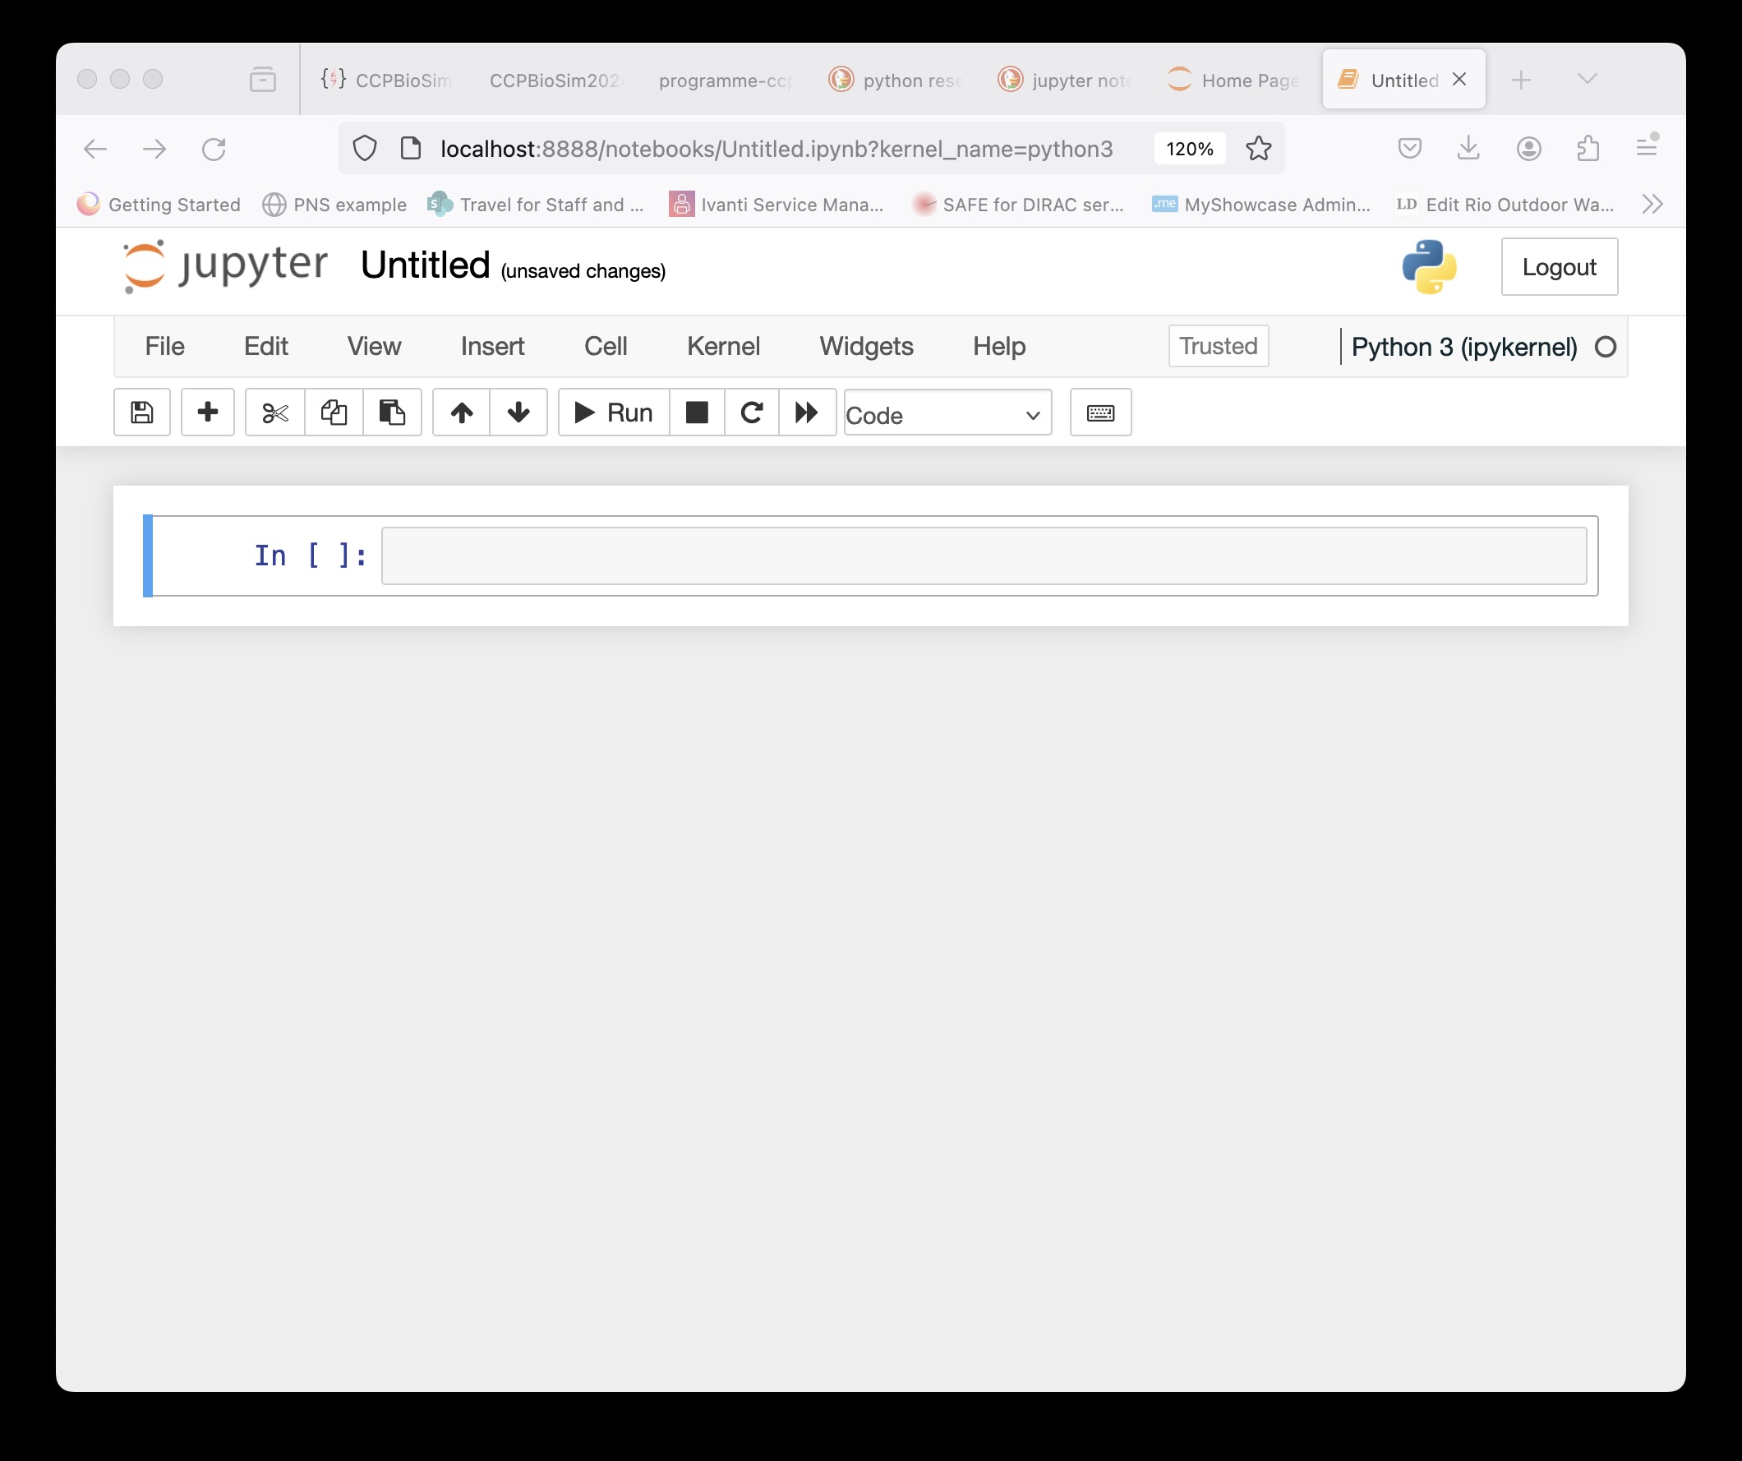Open the recent browsing tab view icon
Viewport: 1742px width, 1461px height.
pos(263,80)
